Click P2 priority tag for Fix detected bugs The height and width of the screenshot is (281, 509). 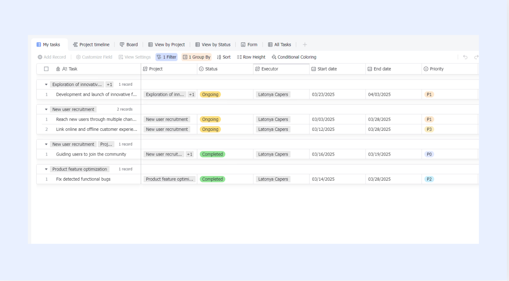429,179
